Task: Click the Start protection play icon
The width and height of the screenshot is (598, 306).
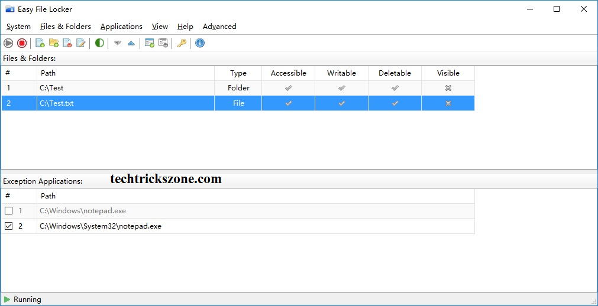Action: (8, 43)
